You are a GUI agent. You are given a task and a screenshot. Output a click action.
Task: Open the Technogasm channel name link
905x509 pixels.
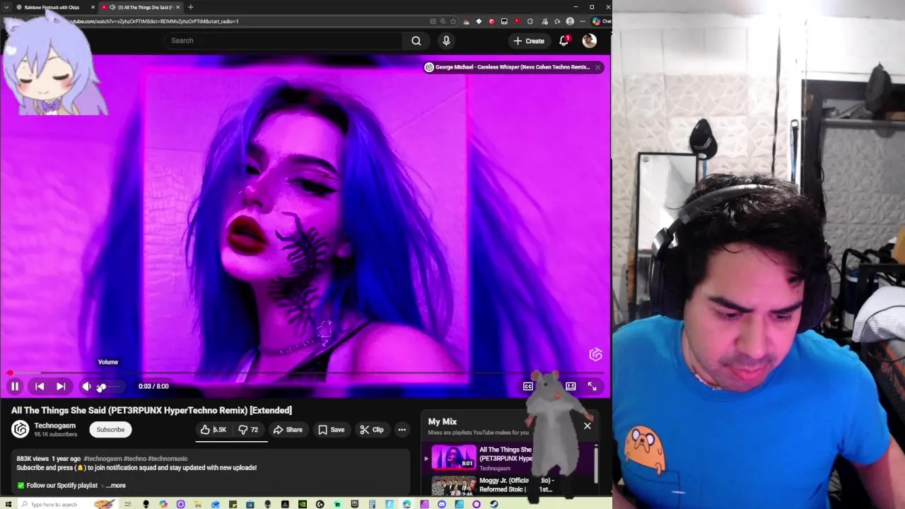(x=54, y=426)
